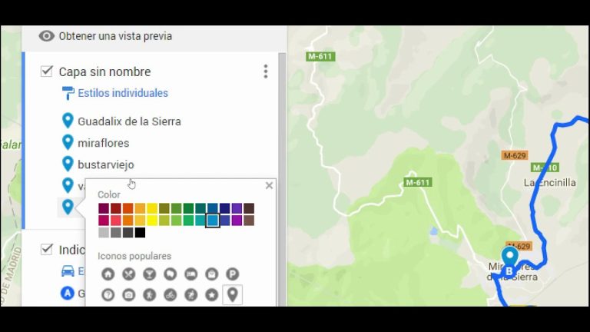The height and width of the screenshot is (332, 590).
Task: Pick the teal color swatch next to selected
Action: [201, 221]
